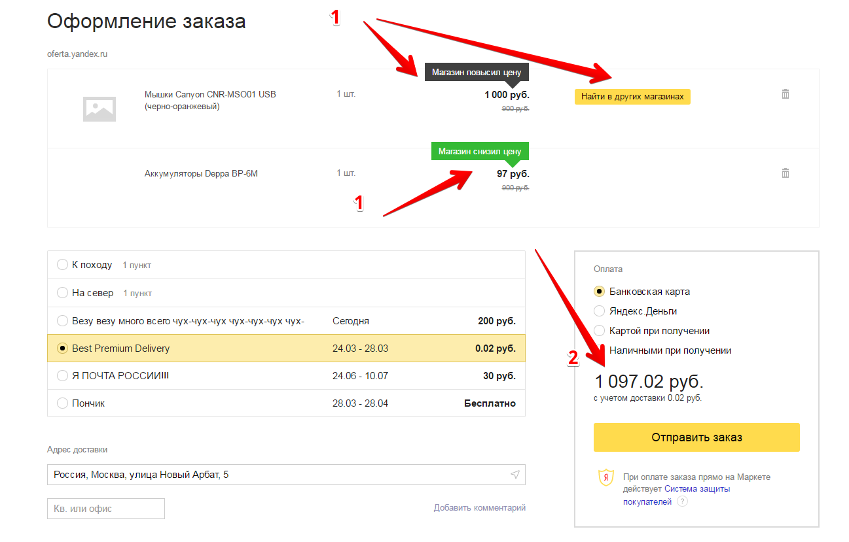Click the buyer protection shield icon

[x=606, y=477]
